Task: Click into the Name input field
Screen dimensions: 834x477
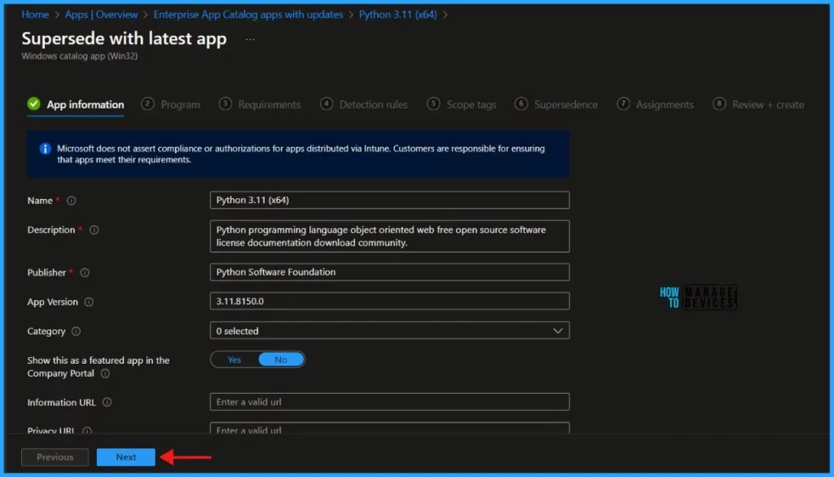Action: [x=389, y=200]
